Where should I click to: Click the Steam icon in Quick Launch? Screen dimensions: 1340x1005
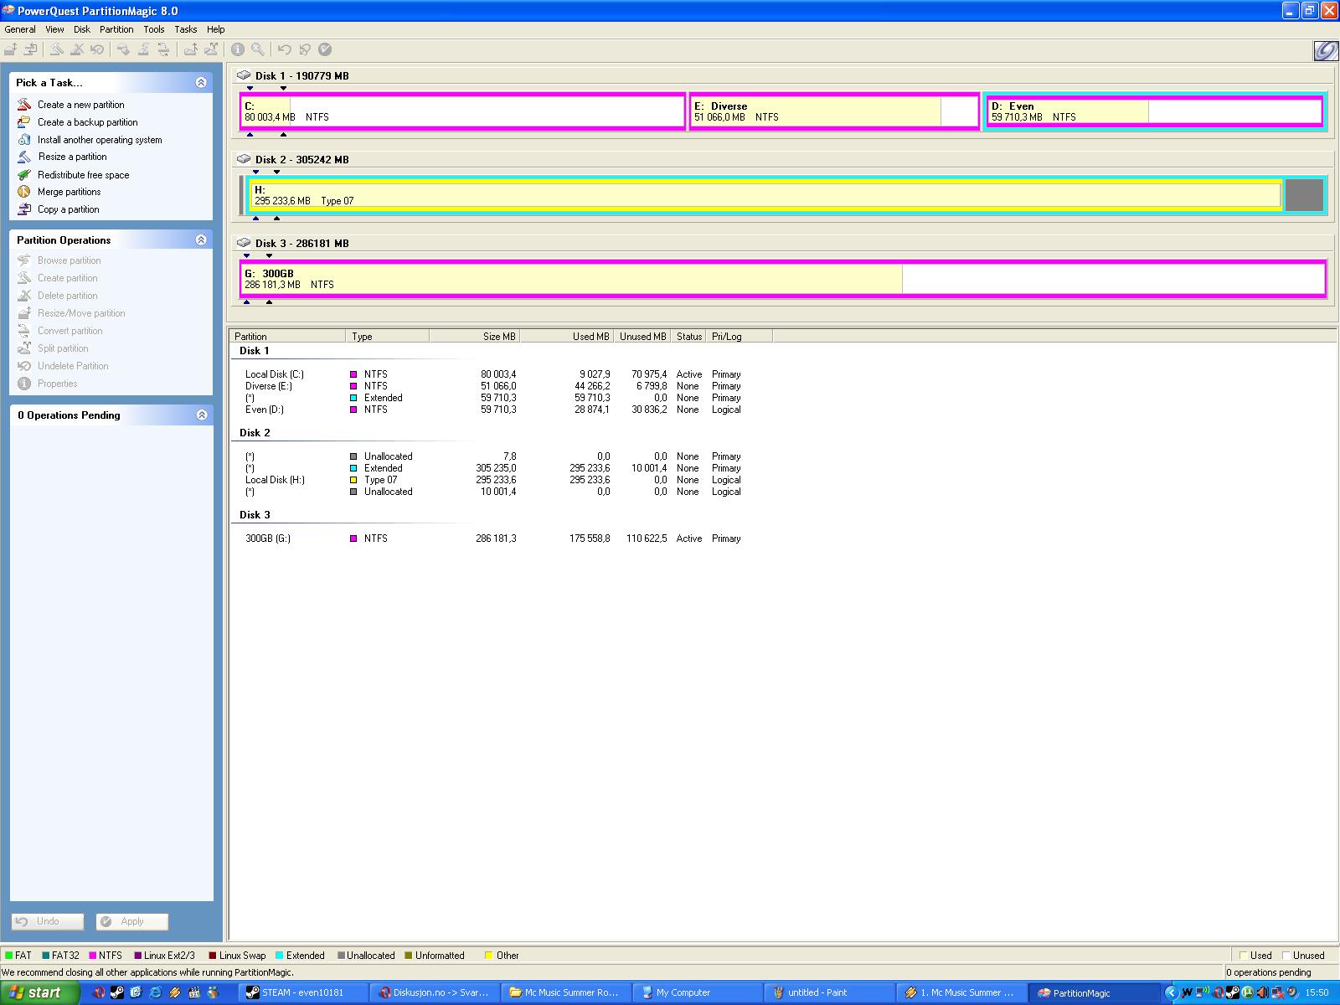tap(117, 993)
